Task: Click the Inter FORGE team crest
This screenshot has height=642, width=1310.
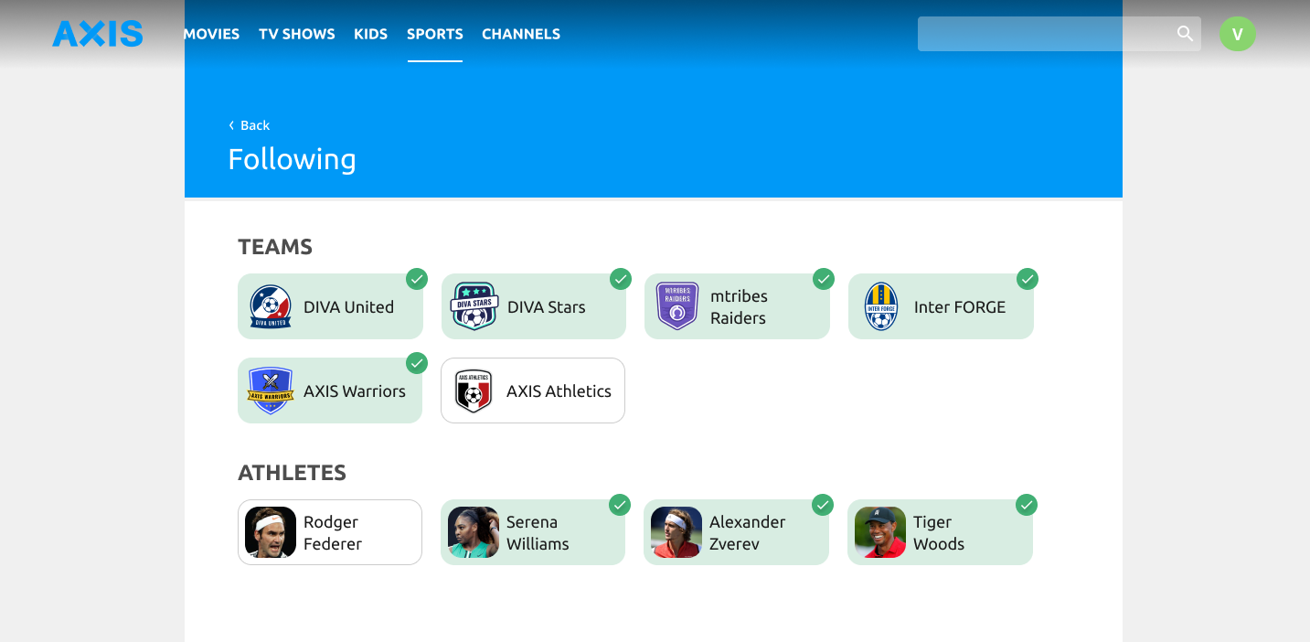Action: pos(881,306)
